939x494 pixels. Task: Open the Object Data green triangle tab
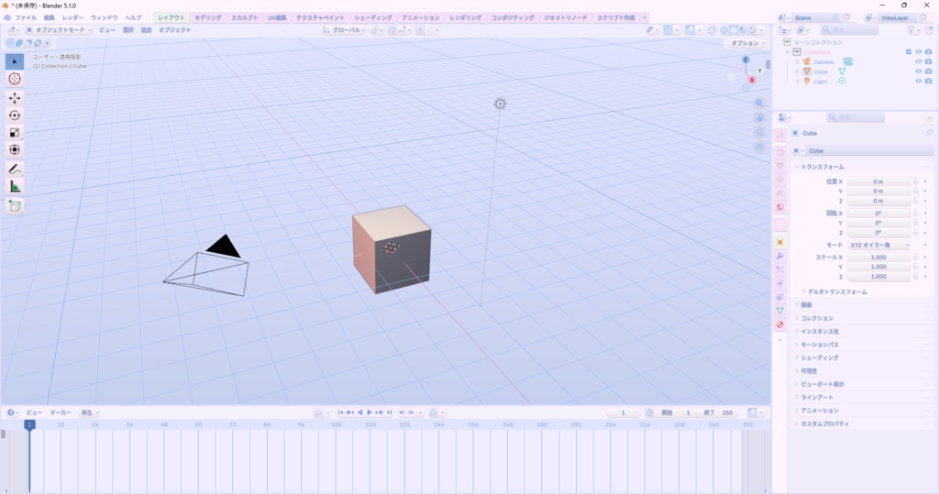(x=779, y=311)
